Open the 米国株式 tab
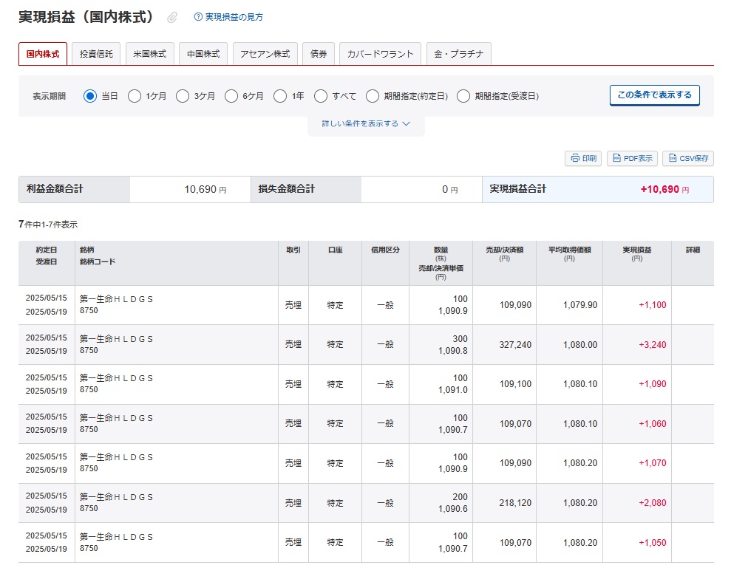Viewport: 748px width, 568px height. (x=150, y=54)
